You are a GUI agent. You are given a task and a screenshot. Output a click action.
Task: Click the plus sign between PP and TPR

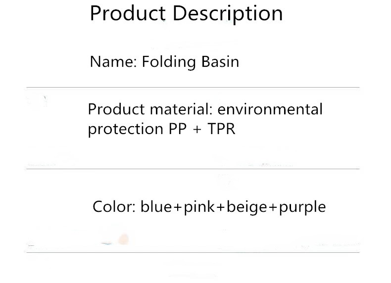197,129
